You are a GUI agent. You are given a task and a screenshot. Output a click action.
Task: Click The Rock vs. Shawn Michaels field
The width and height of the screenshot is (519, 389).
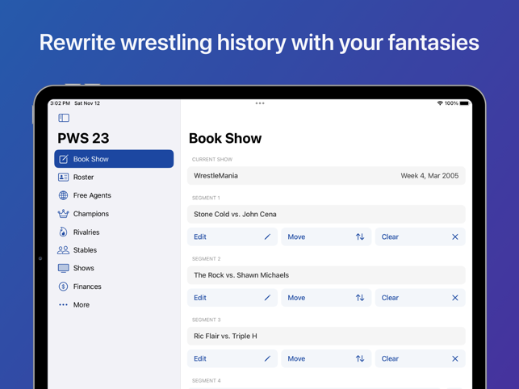326,275
